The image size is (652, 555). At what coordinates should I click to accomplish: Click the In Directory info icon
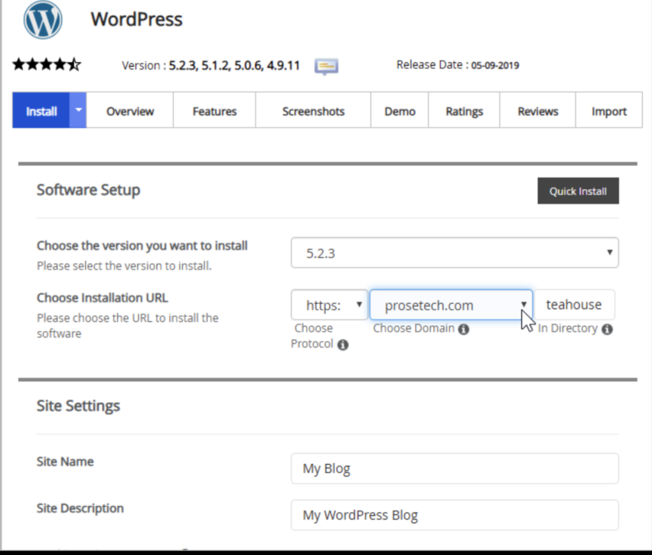(607, 329)
